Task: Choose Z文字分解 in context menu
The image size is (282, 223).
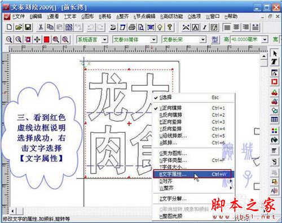Action: click(x=193, y=199)
